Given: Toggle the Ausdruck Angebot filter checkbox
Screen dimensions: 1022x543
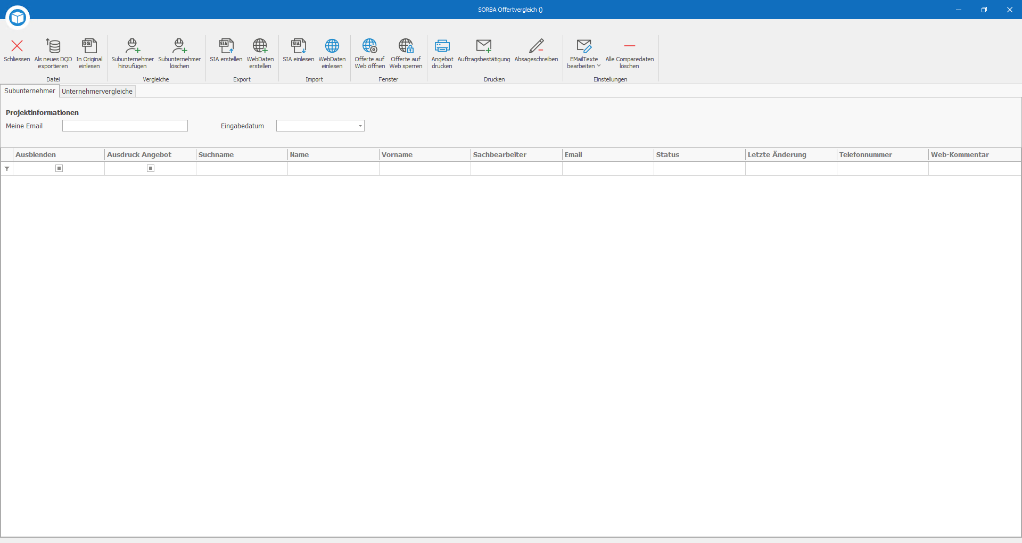Looking at the screenshot, I should [151, 168].
